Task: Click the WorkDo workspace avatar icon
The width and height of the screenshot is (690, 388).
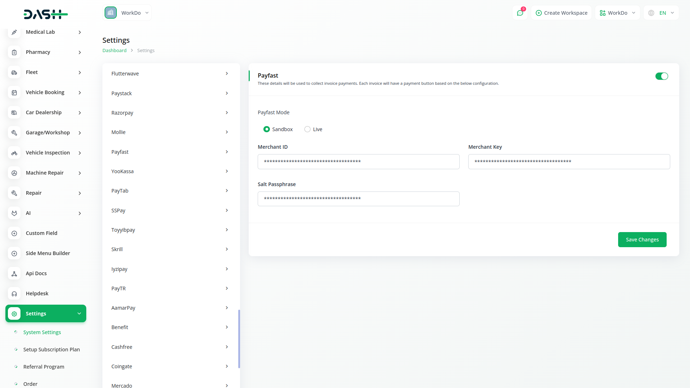Action: (x=111, y=13)
